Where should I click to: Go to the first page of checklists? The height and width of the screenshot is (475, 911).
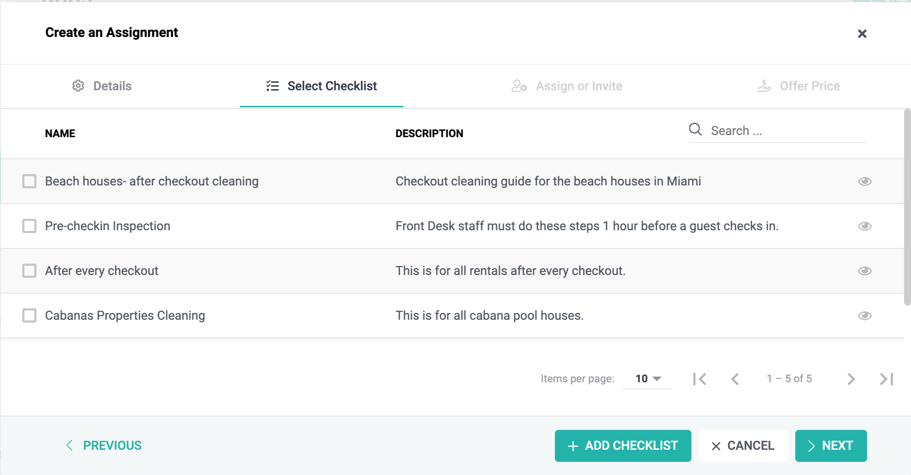tap(699, 378)
